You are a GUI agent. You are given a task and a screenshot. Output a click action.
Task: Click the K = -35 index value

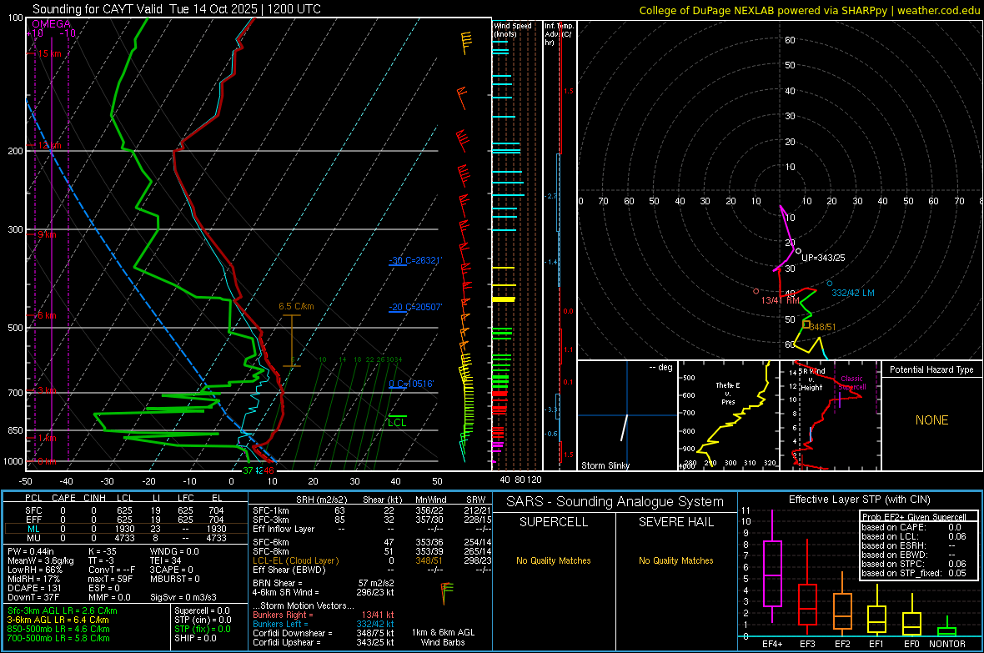(103, 551)
